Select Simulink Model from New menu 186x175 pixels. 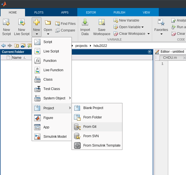pyautogui.click(x=55, y=137)
